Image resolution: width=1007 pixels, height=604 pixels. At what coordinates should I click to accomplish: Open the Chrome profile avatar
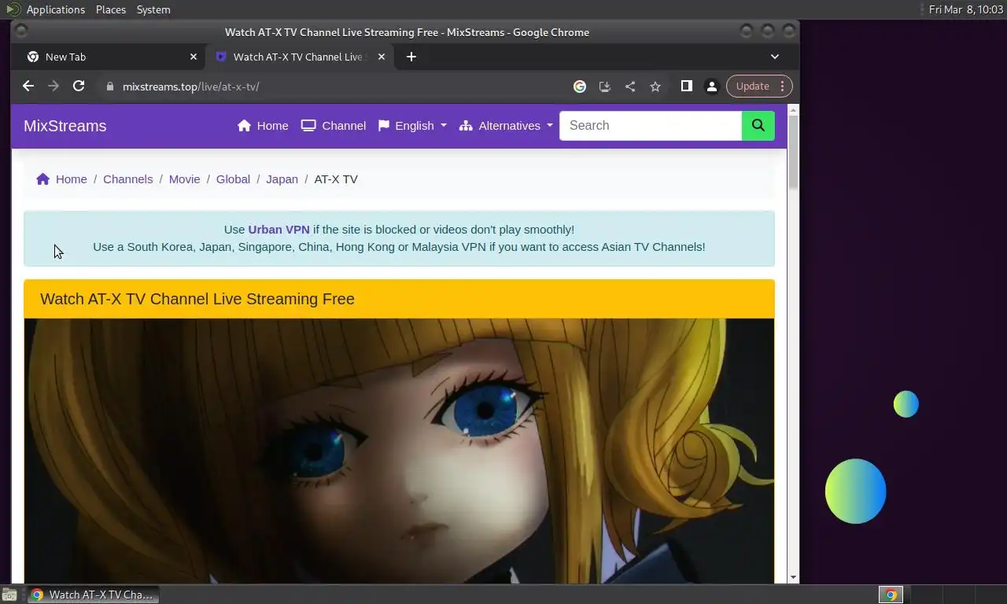(712, 87)
